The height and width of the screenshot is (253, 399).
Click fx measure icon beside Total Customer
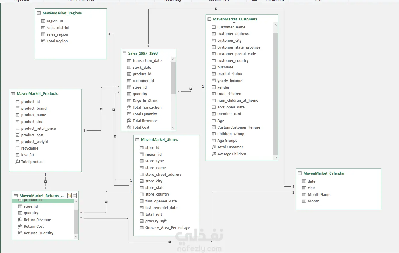click(x=214, y=147)
